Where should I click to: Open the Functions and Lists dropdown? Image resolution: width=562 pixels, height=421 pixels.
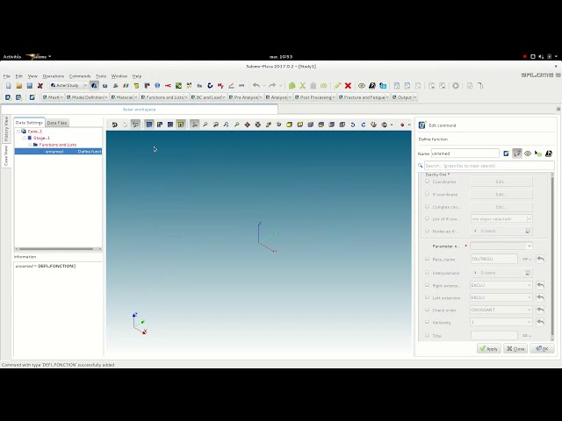point(164,97)
